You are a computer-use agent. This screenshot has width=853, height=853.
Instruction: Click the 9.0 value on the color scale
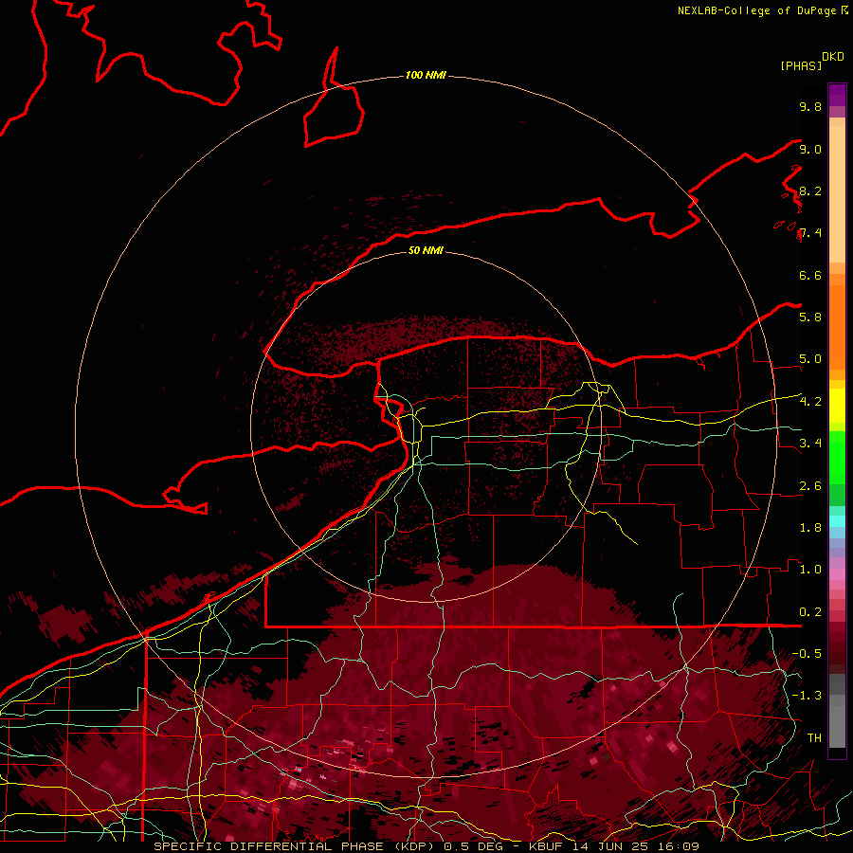coord(810,149)
